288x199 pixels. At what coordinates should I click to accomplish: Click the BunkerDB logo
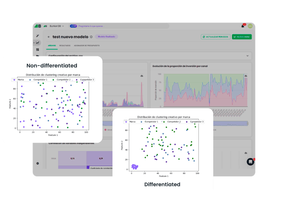click(38, 26)
